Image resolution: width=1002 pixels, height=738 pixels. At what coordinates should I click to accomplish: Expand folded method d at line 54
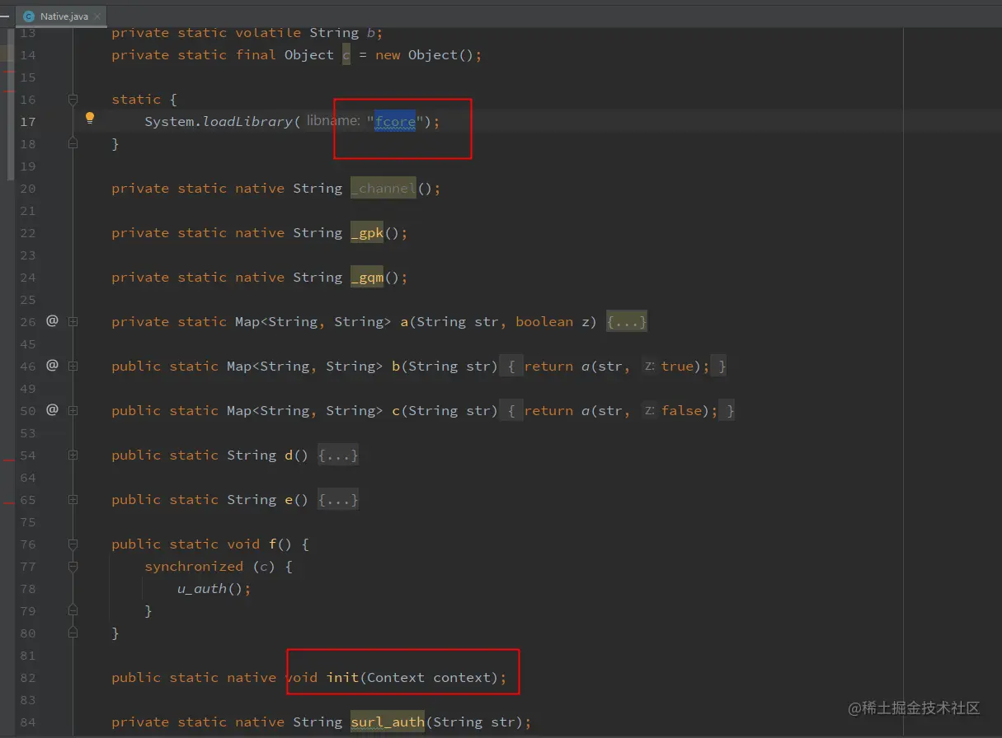73,455
